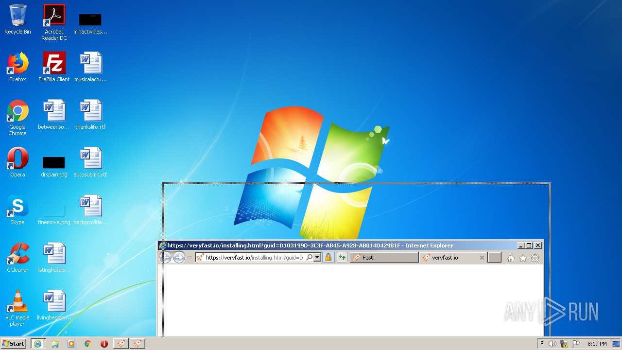Click the Opera taskbar icon

tap(104, 344)
